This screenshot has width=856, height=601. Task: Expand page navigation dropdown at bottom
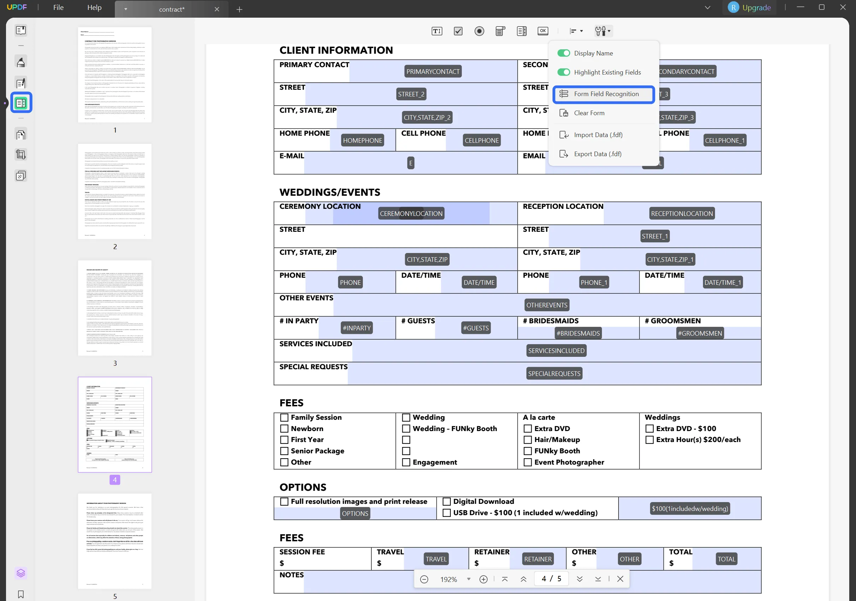tap(469, 579)
